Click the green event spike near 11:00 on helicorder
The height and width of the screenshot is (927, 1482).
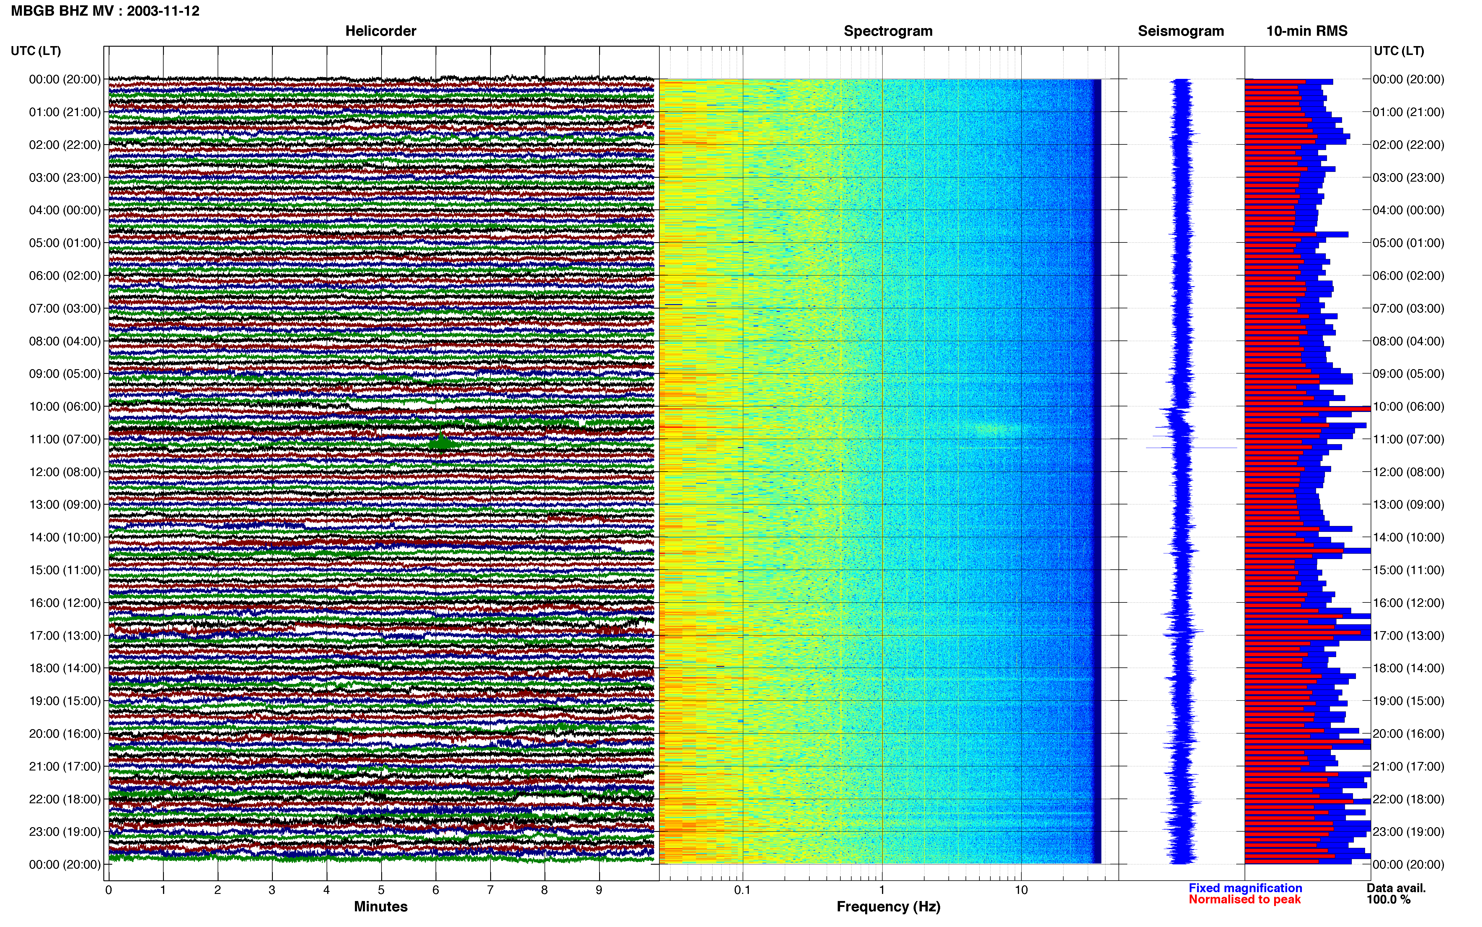coord(441,441)
